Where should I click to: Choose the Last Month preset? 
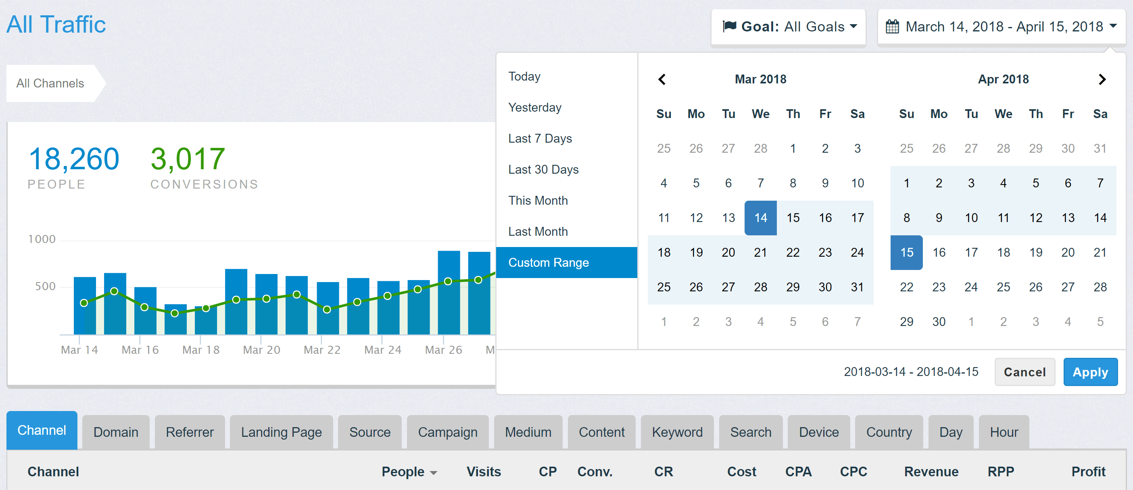(x=538, y=232)
